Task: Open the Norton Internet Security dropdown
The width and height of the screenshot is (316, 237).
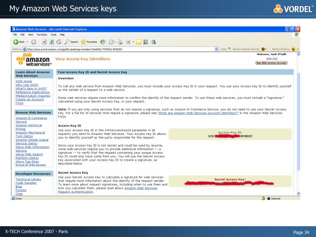Action: point(266,49)
